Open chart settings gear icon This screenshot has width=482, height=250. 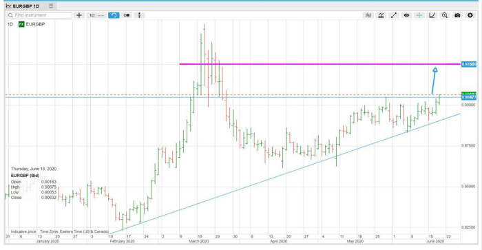tap(470, 15)
